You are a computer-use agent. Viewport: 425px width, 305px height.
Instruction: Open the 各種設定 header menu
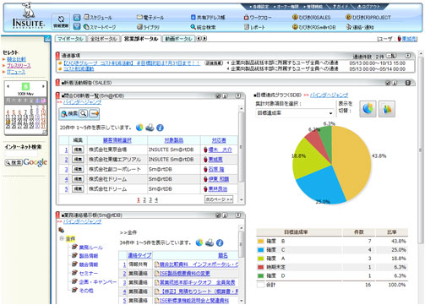pos(259,7)
